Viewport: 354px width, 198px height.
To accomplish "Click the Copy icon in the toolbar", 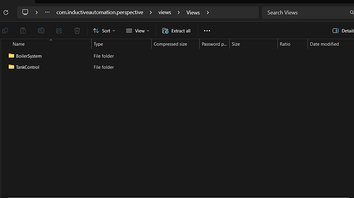I will click(x=5, y=31).
